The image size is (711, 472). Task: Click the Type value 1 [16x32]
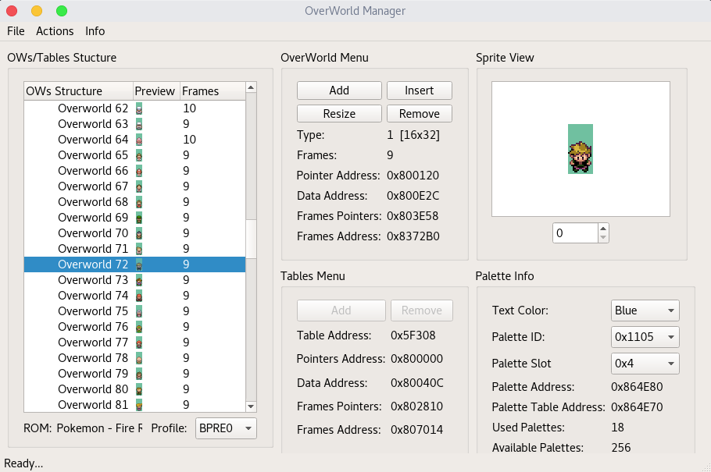pyautogui.click(x=413, y=135)
